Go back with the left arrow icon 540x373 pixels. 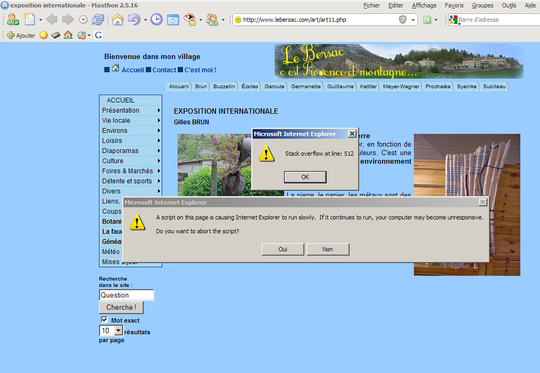tap(52, 20)
